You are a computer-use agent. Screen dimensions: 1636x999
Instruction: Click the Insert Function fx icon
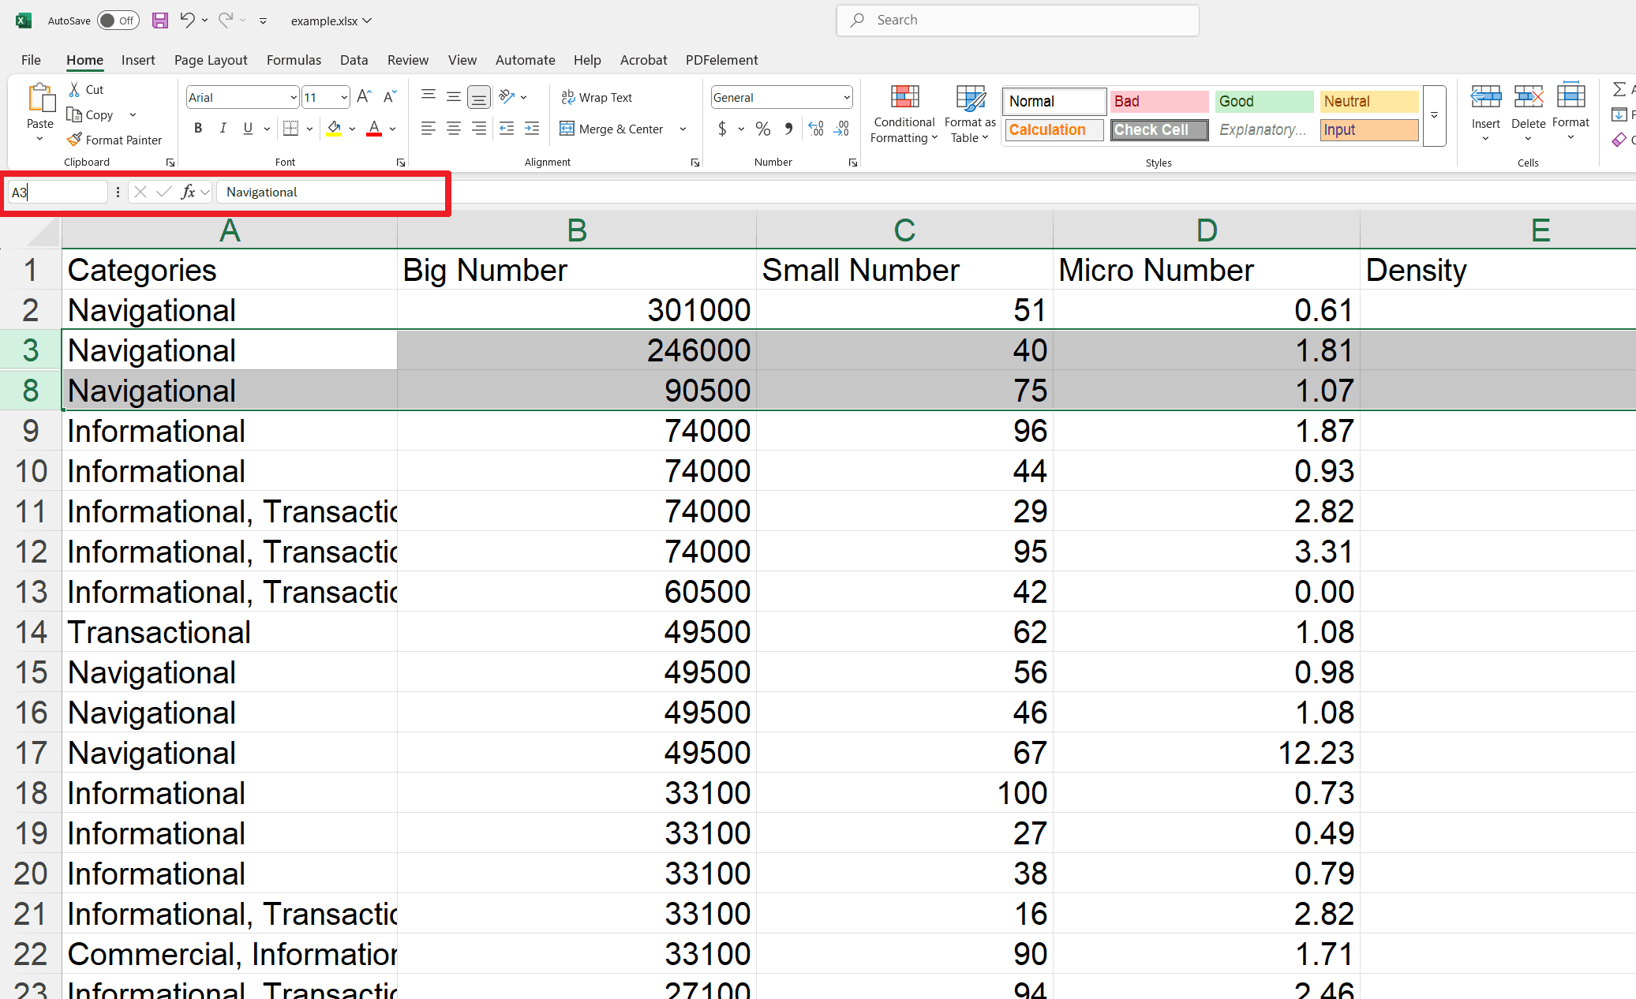click(x=188, y=192)
